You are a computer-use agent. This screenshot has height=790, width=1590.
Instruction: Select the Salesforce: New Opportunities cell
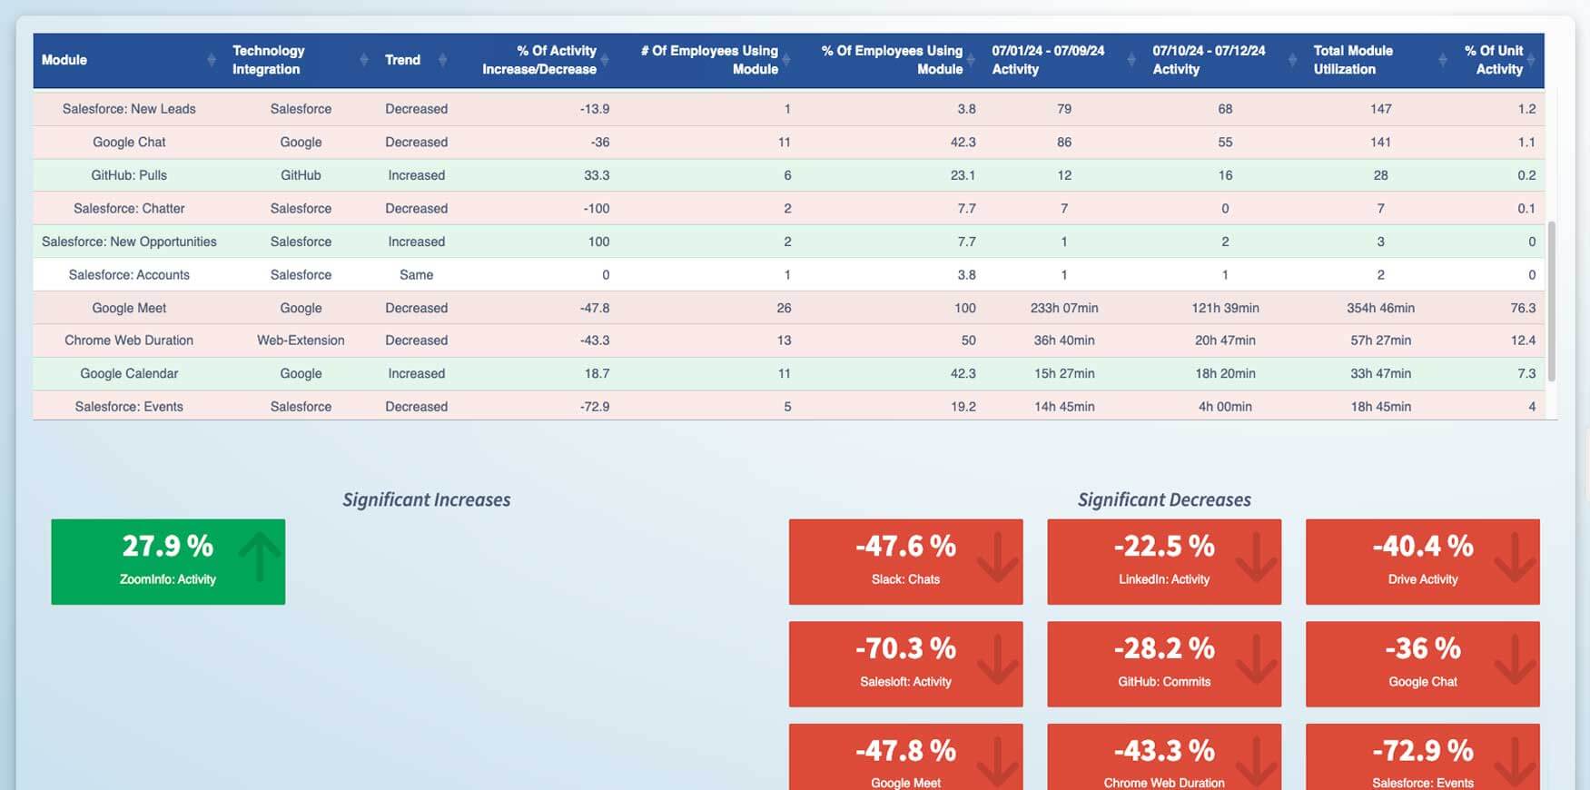click(129, 242)
